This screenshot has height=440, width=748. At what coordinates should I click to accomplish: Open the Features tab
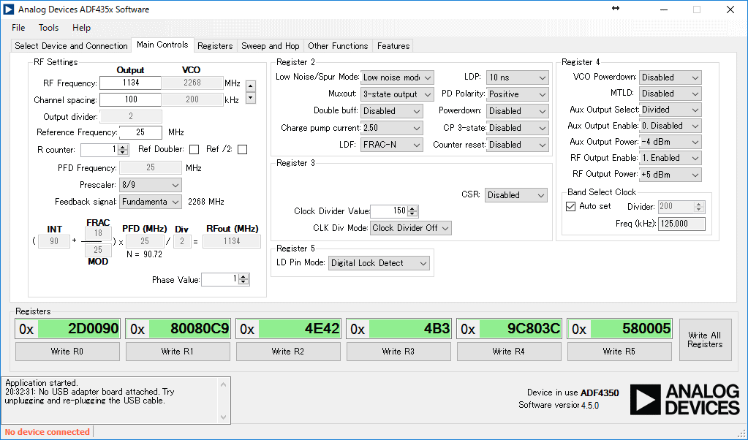(x=393, y=46)
